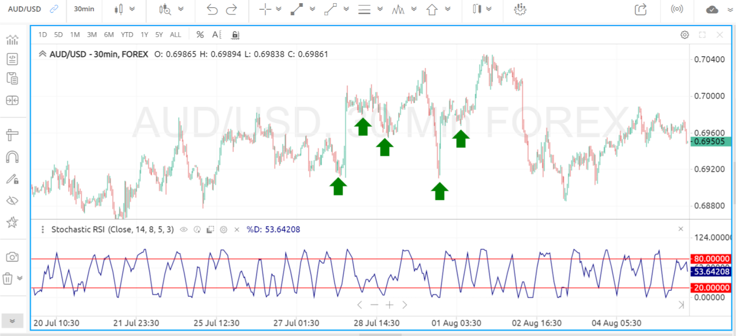Viewport: 736px width, 336px height.
Task: Open the script editor in left sidebar
Action: pos(12,59)
